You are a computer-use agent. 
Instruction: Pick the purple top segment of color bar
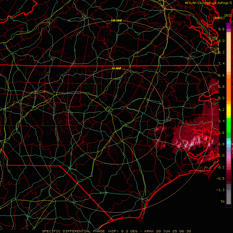pyautogui.click(x=229, y=26)
